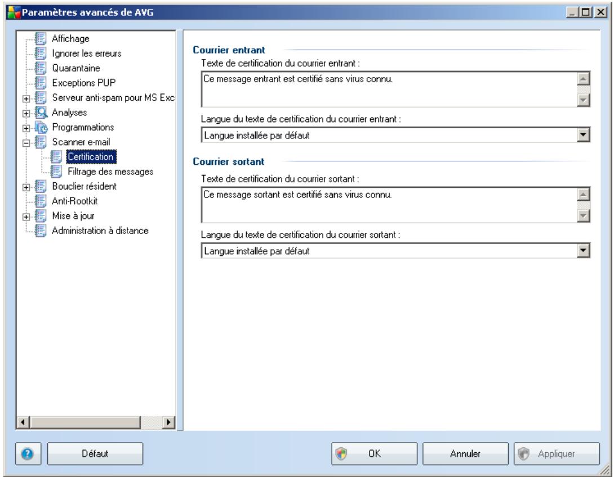
Task: Select Bouclier résident in the tree
Action: click(x=84, y=186)
